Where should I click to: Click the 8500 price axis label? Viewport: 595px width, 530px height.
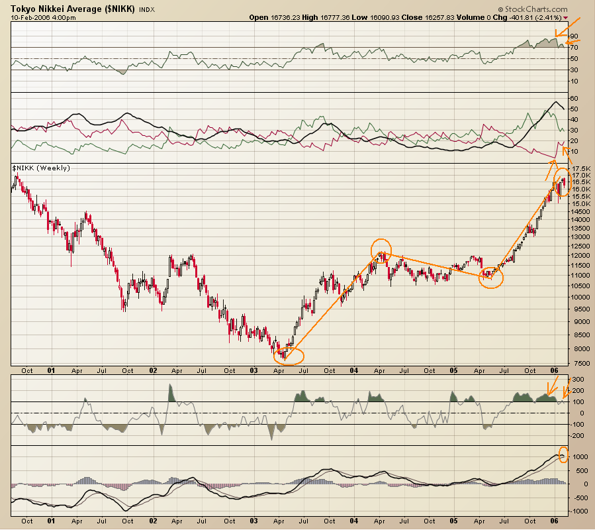click(x=583, y=335)
